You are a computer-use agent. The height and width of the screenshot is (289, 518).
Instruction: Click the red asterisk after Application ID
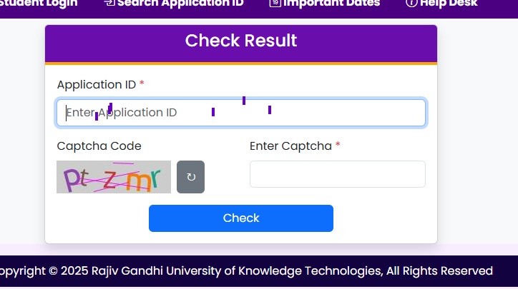tap(142, 84)
